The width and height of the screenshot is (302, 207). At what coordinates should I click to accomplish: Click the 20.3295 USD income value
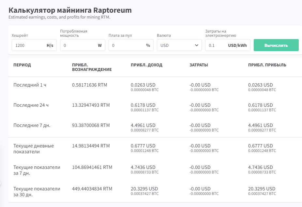(x=144, y=189)
